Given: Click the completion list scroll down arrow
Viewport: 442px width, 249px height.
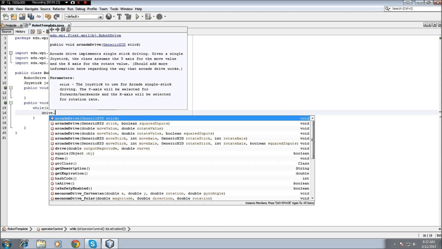Looking at the screenshot, I should click(313, 199).
